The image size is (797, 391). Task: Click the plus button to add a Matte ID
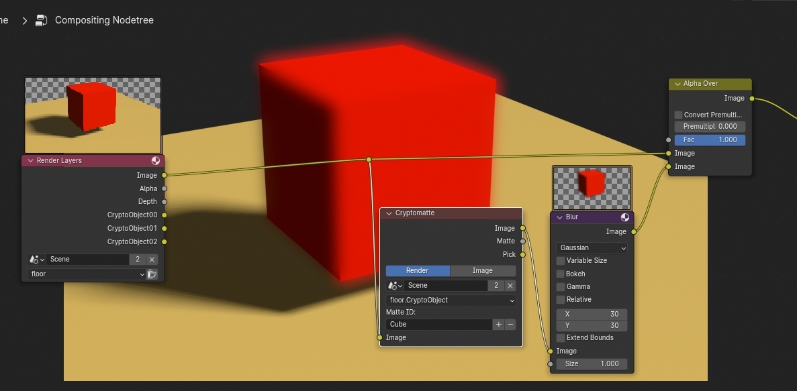point(500,324)
